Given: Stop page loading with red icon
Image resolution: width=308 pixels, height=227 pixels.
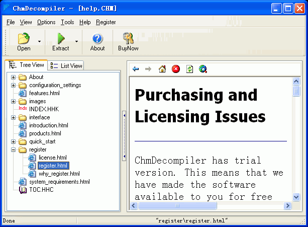Looking at the screenshot, I should 175,69.
